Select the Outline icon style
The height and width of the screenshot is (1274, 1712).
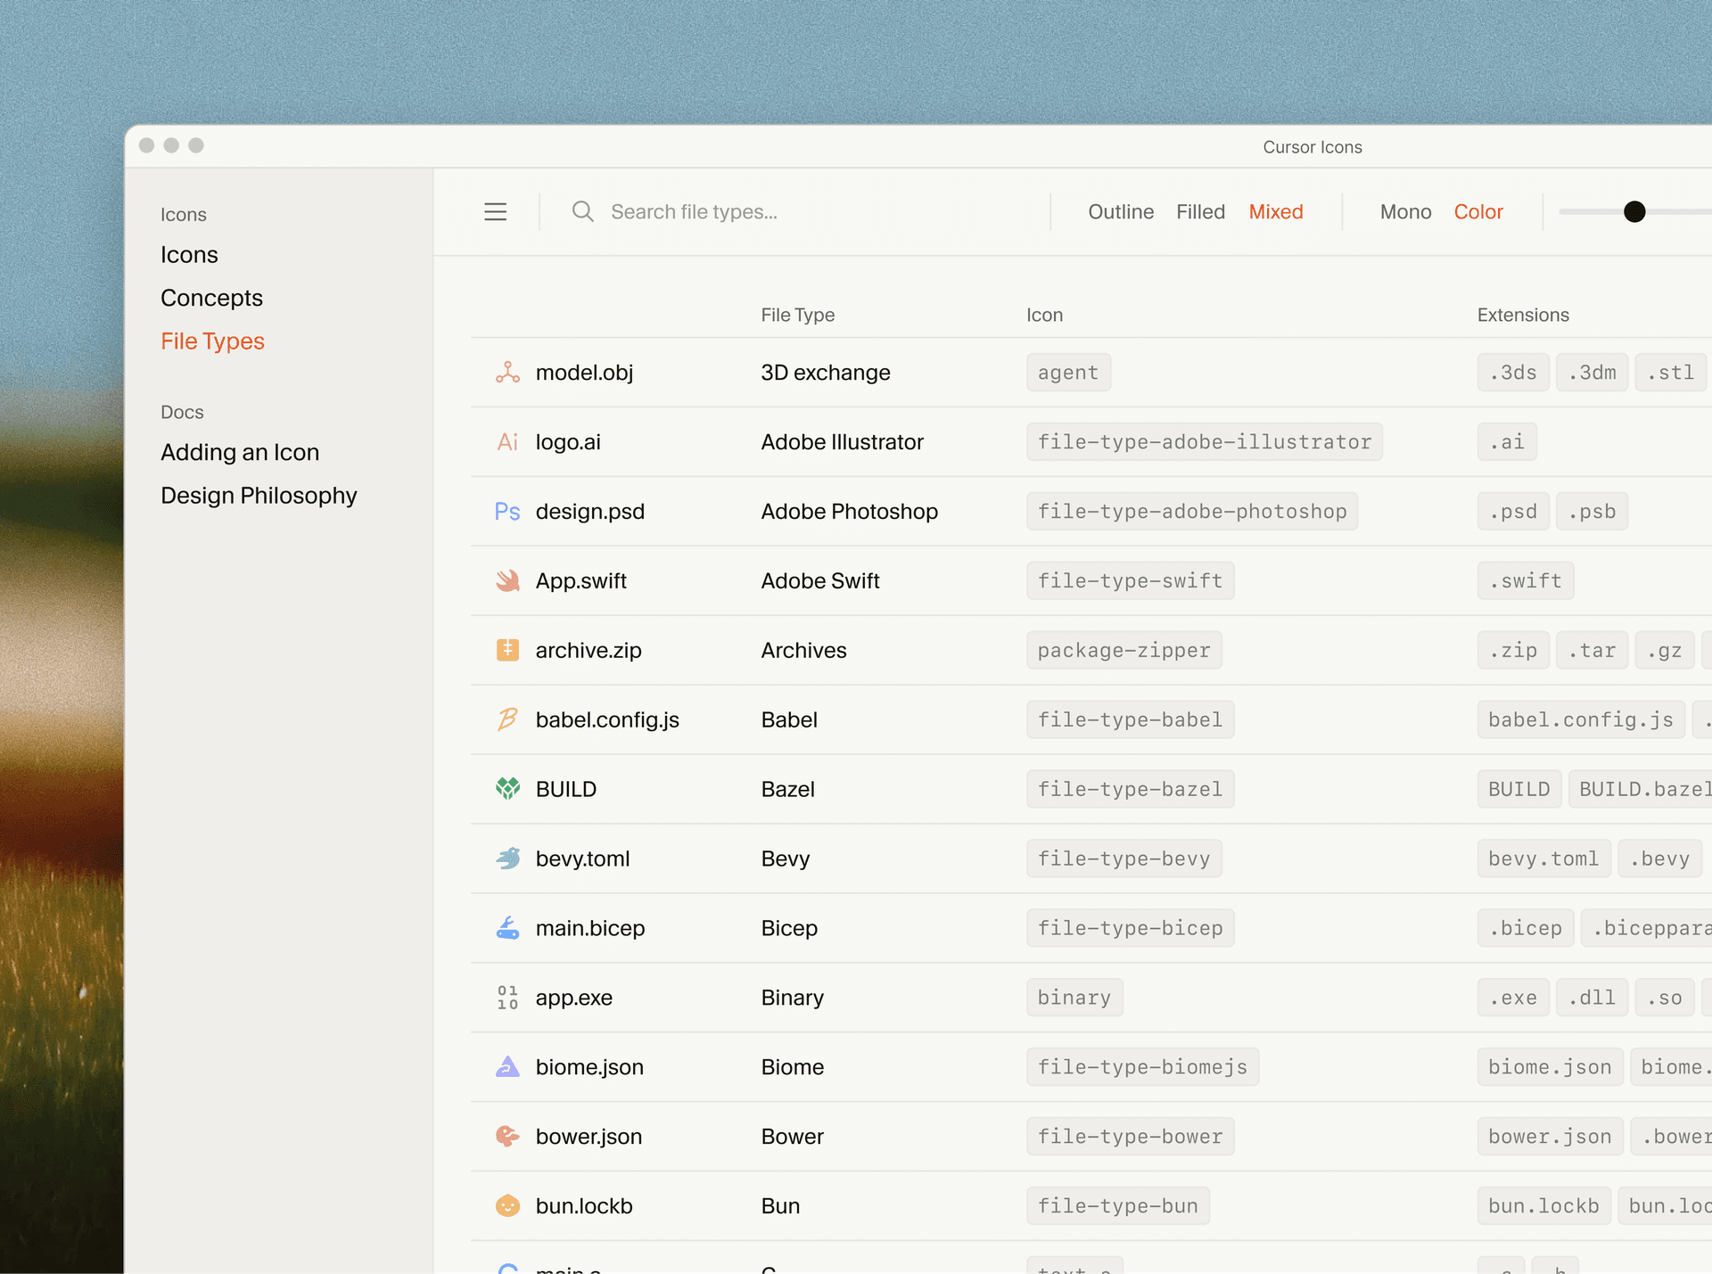tap(1121, 212)
